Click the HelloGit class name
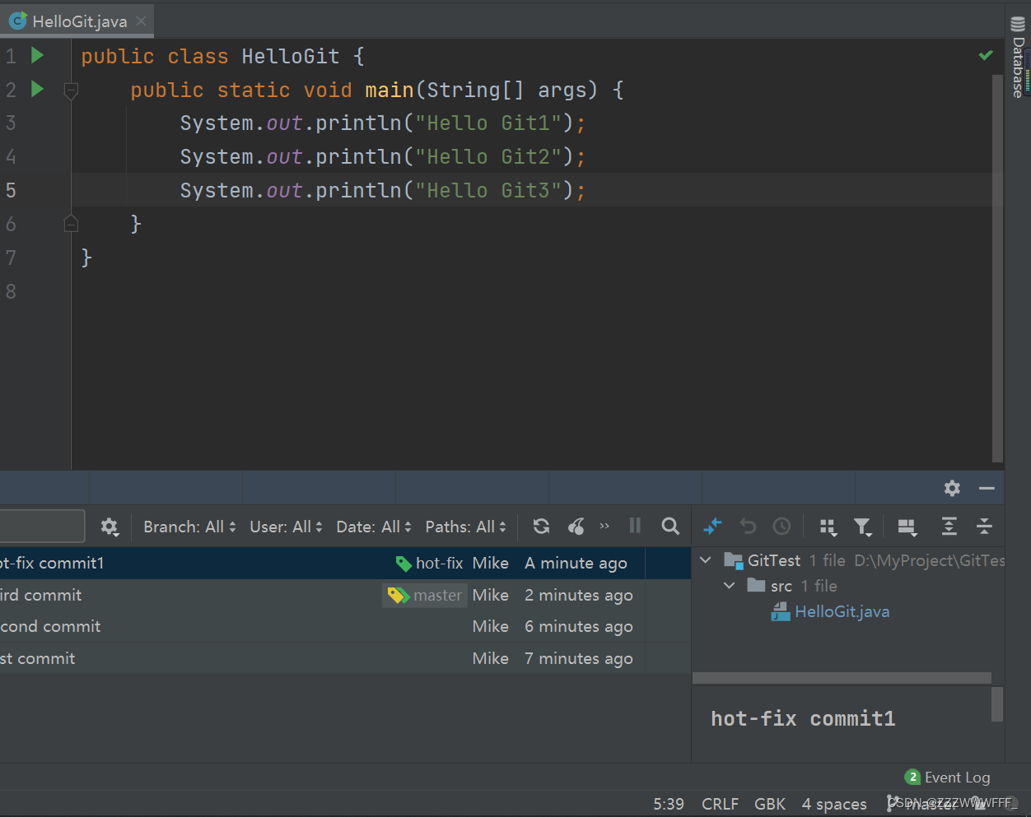The width and height of the screenshot is (1031, 817). 290,56
